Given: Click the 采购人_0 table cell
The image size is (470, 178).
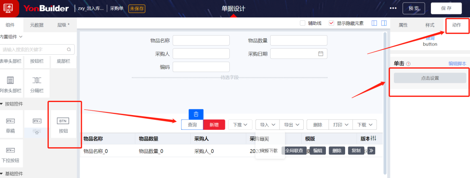Looking at the screenshot, I should coord(204,151).
